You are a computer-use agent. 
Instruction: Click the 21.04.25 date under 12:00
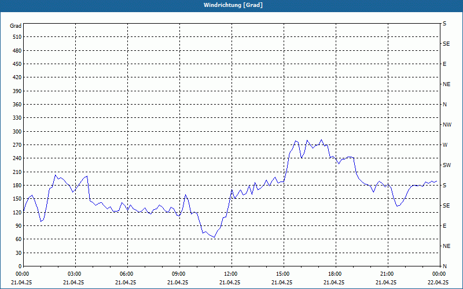(230, 283)
